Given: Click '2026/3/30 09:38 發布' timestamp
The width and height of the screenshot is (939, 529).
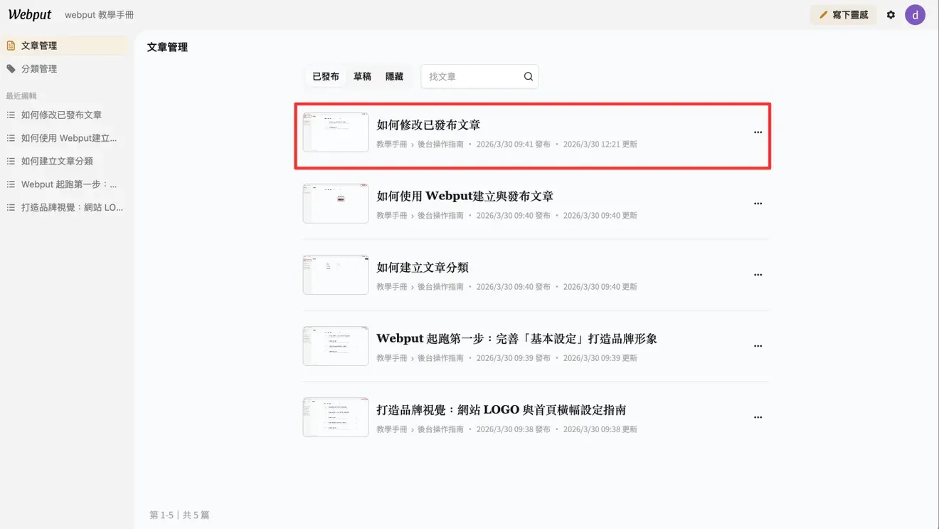Looking at the screenshot, I should 514,429.
